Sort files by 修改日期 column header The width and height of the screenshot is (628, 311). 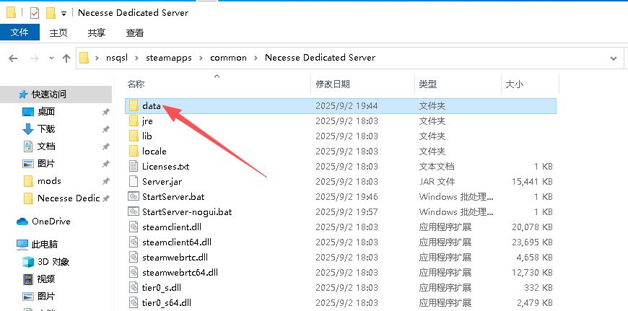(x=333, y=84)
